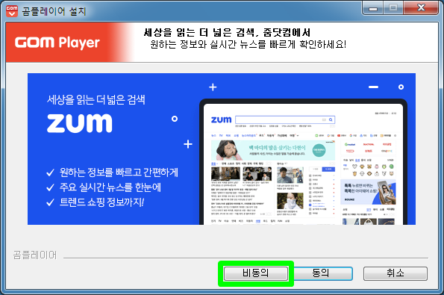Click the heading 세상을 읽는 더 넓은 검색, 줌닷컴에서
Viewport: 444px width, 295px height.
click(x=227, y=32)
